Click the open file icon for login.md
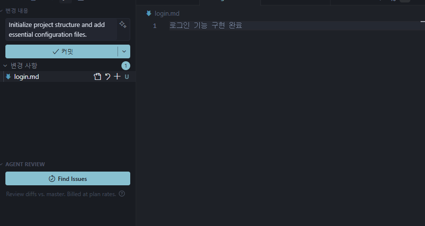The width and height of the screenshot is (425, 226). 97,76
